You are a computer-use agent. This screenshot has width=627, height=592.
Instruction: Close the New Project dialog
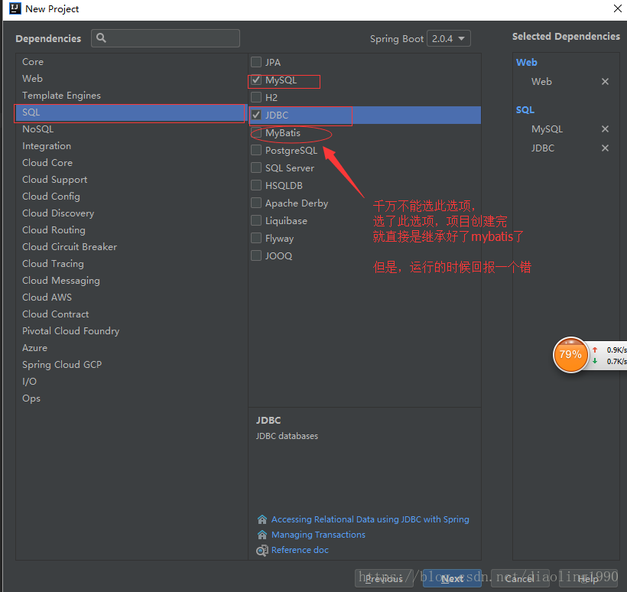coord(617,8)
